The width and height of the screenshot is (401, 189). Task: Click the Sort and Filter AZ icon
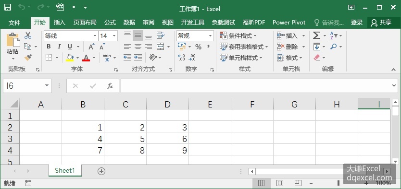coord(334,35)
